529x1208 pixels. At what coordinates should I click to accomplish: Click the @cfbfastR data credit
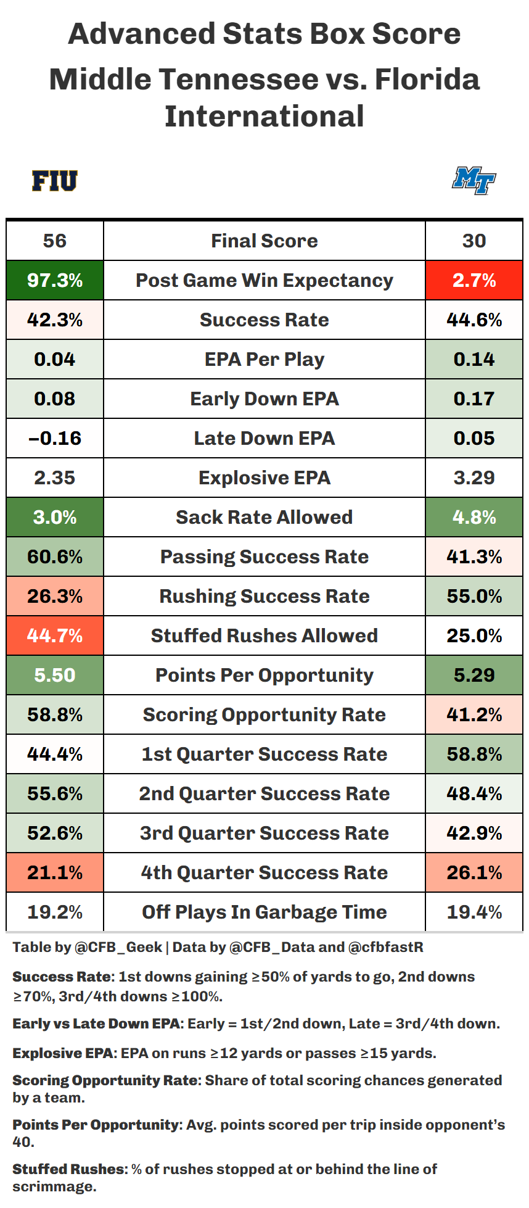pos(385,948)
